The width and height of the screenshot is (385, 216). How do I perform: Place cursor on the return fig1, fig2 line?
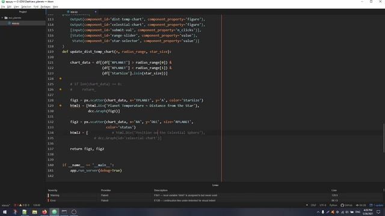point(87,149)
